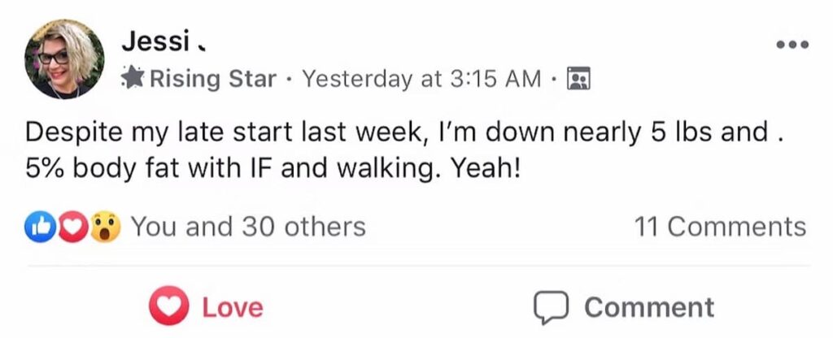The image size is (833, 338).
Task: Click the blue thumbs-up Like reaction icon
Action: click(x=40, y=227)
